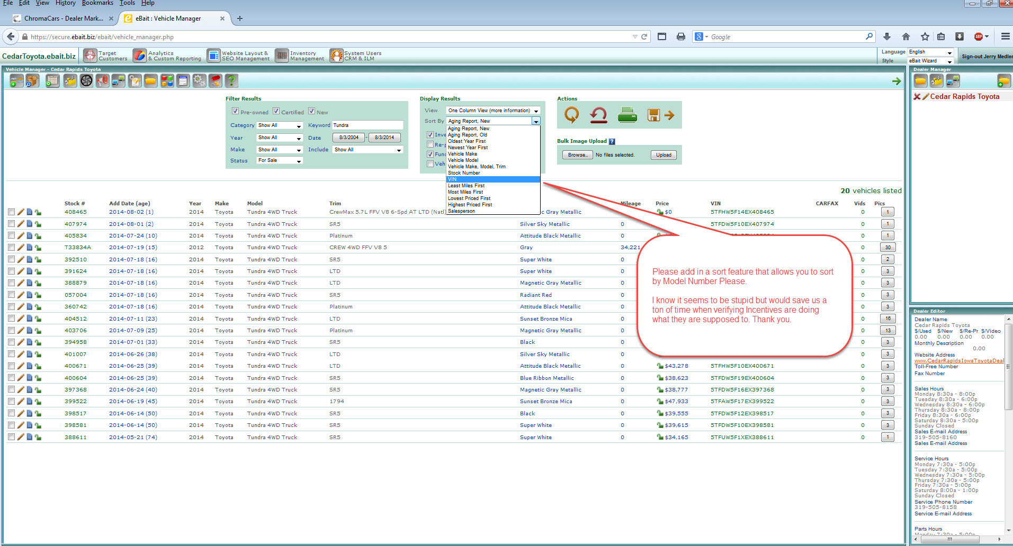Choose Stock Number sort option
The height and width of the screenshot is (546, 1013).
(x=493, y=173)
